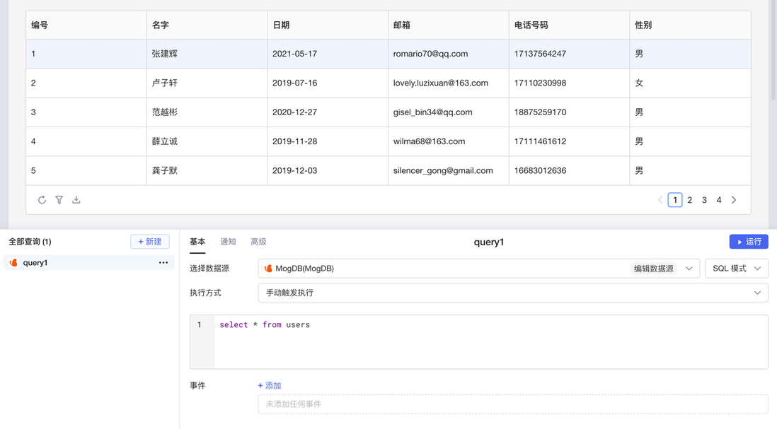Click email silencer_gong@gmail.com

pos(443,171)
